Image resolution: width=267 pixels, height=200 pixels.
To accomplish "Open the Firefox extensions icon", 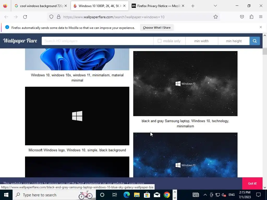I will tap(251, 17).
